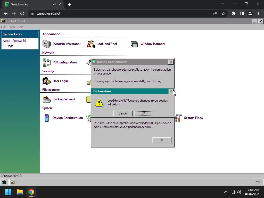Open the network tray icon
Viewport: 264px width, 198px height.
[x=233, y=192]
